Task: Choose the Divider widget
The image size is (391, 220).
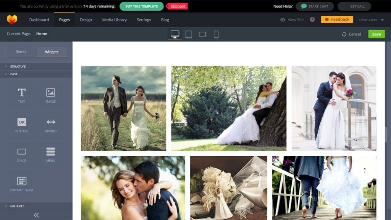Action: [51, 125]
